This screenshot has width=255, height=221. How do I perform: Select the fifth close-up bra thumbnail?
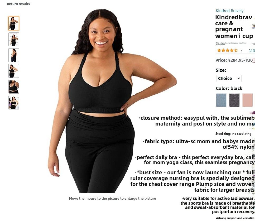coord(14,87)
